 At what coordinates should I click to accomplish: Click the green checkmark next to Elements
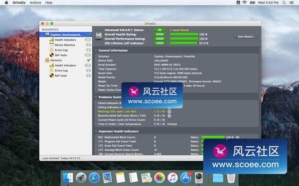pyautogui.click(x=89, y=60)
